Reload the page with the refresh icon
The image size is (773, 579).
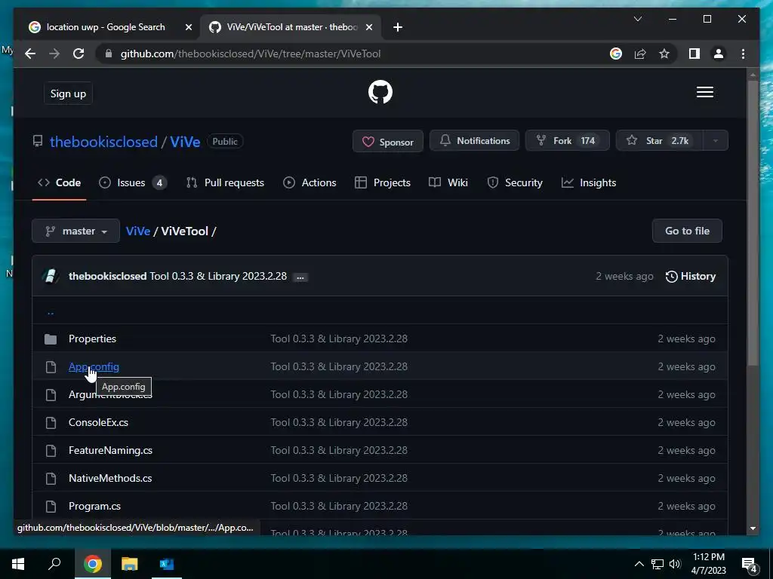point(79,54)
